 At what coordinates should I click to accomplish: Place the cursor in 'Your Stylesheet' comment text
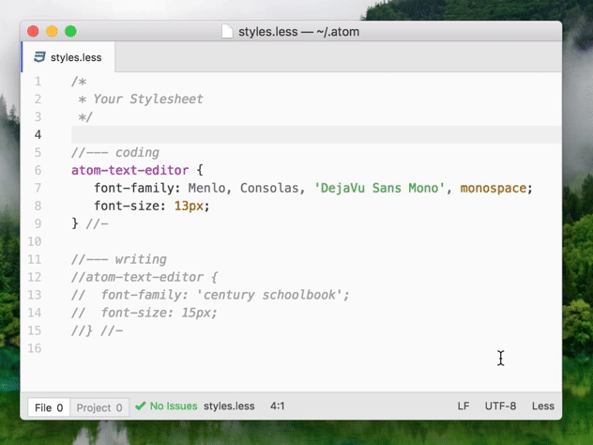click(148, 100)
